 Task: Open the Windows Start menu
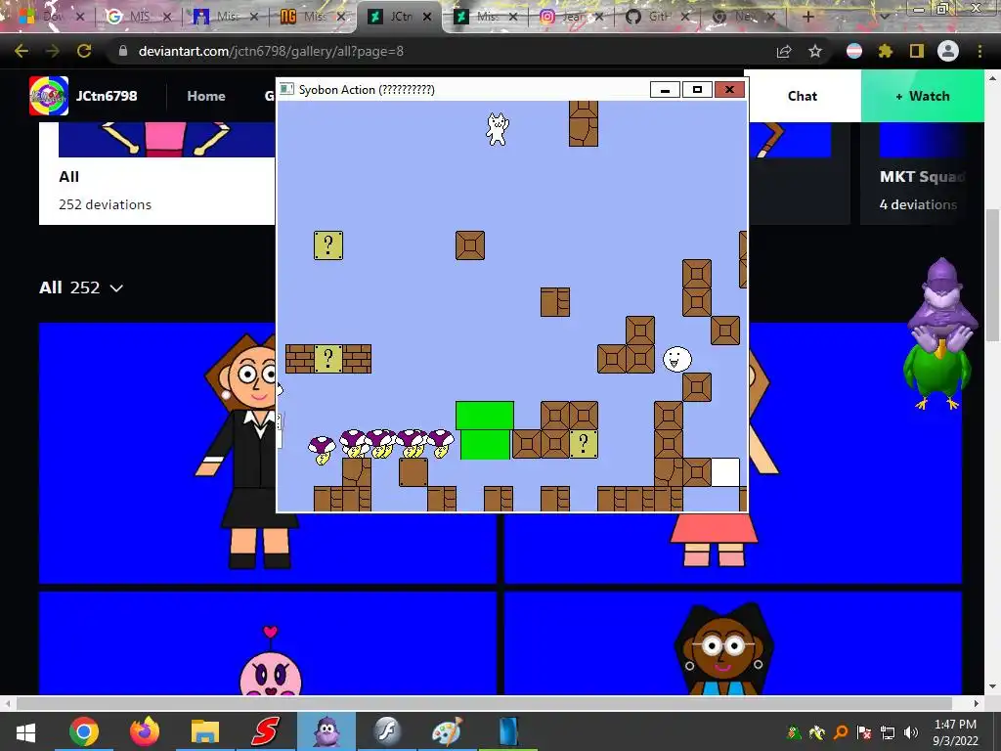click(25, 731)
